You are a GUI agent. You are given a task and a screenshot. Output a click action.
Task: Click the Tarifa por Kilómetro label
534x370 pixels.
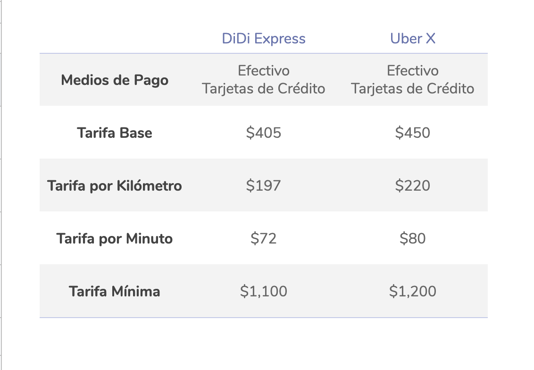tap(115, 185)
